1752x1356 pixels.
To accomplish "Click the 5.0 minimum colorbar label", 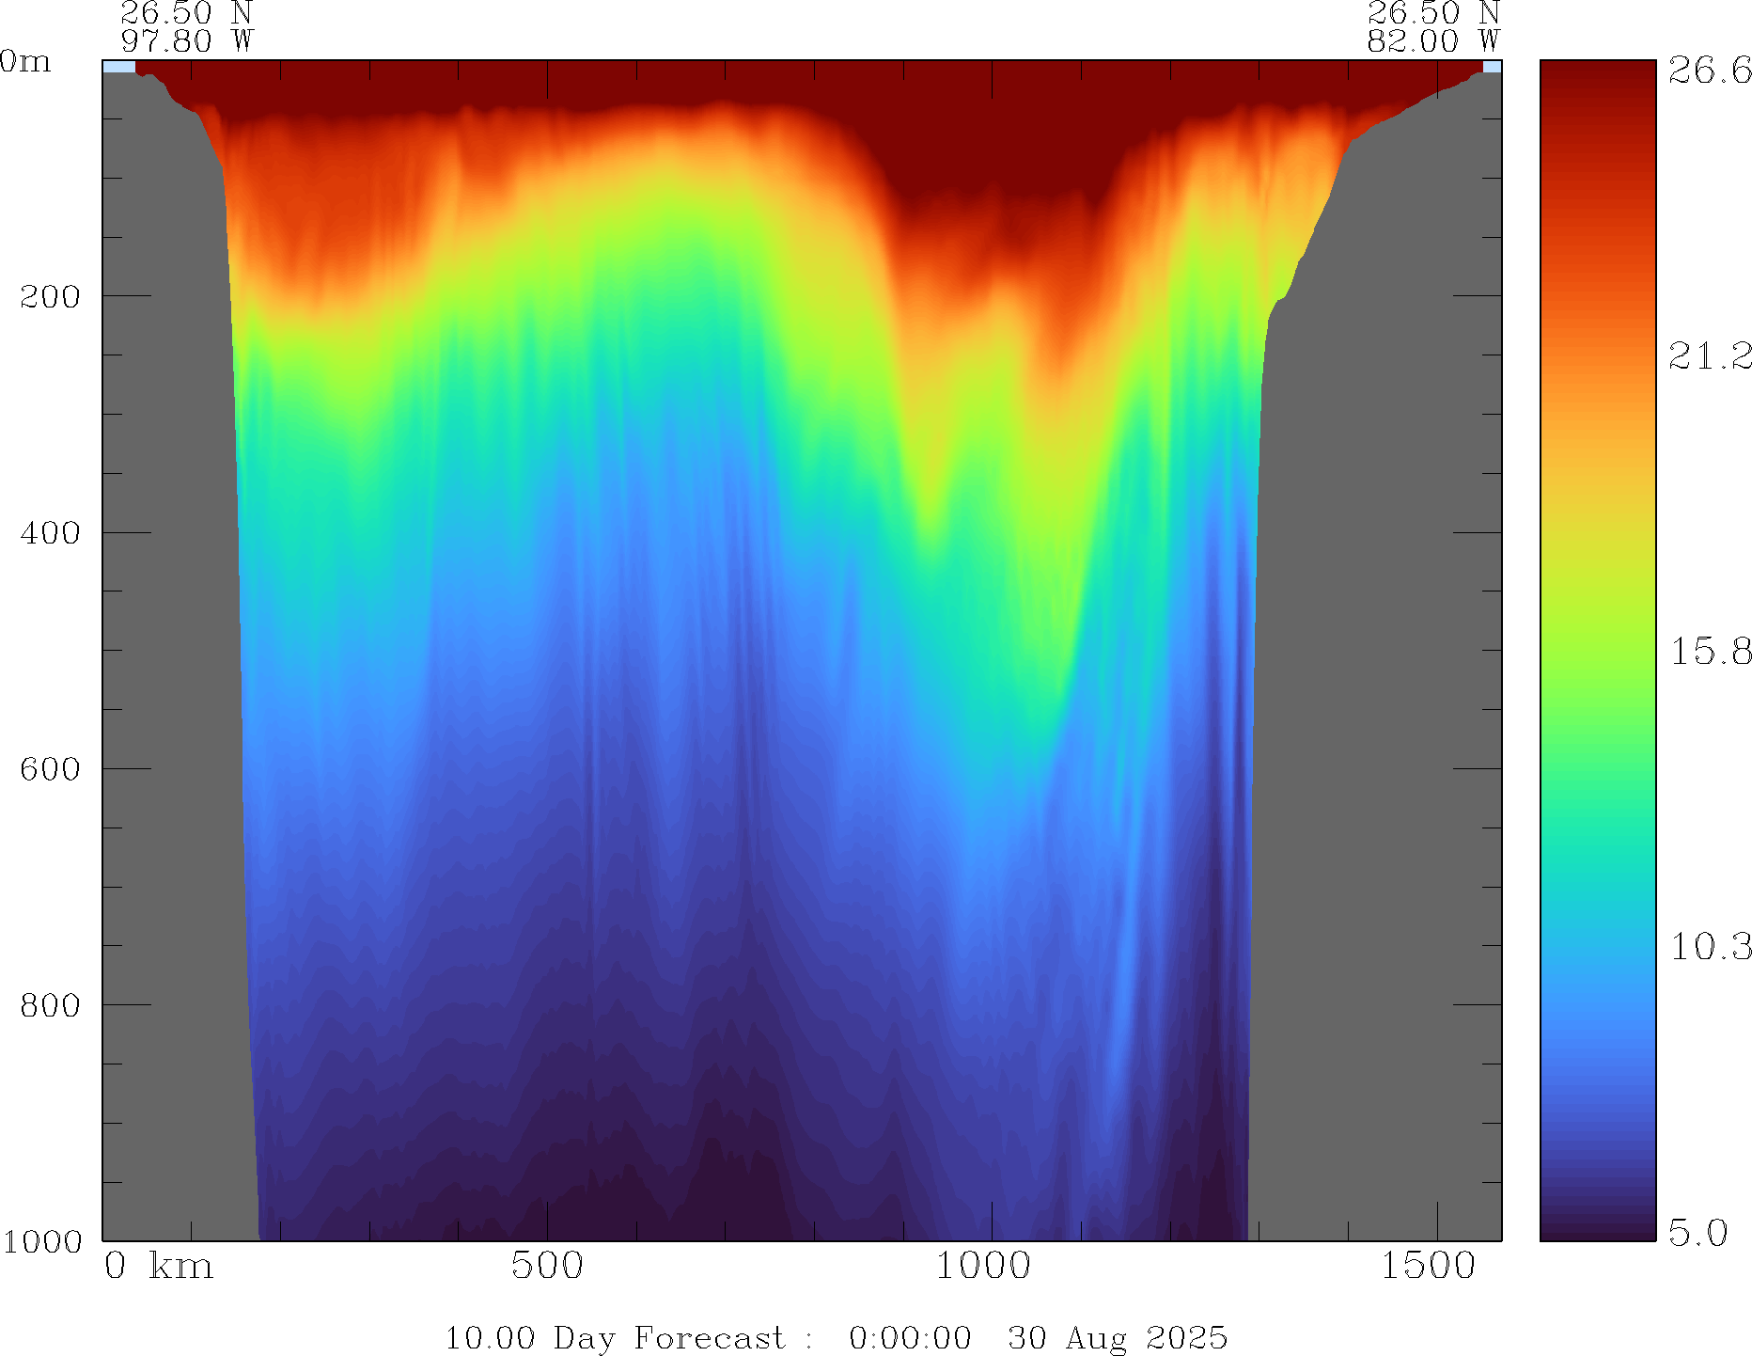I will click(x=1697, y=1233).
